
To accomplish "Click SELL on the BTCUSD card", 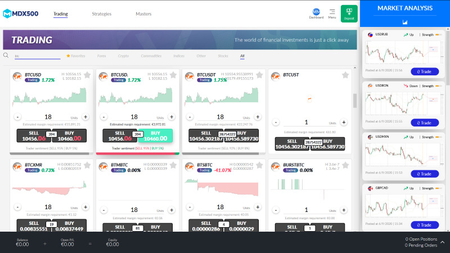I will [x=34, y=135].
